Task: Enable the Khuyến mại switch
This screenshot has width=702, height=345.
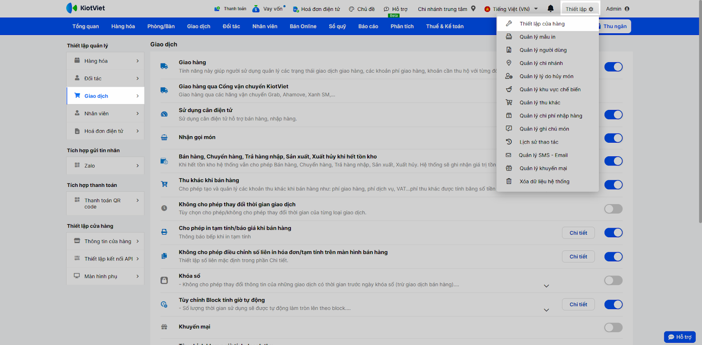Action: 613,327
